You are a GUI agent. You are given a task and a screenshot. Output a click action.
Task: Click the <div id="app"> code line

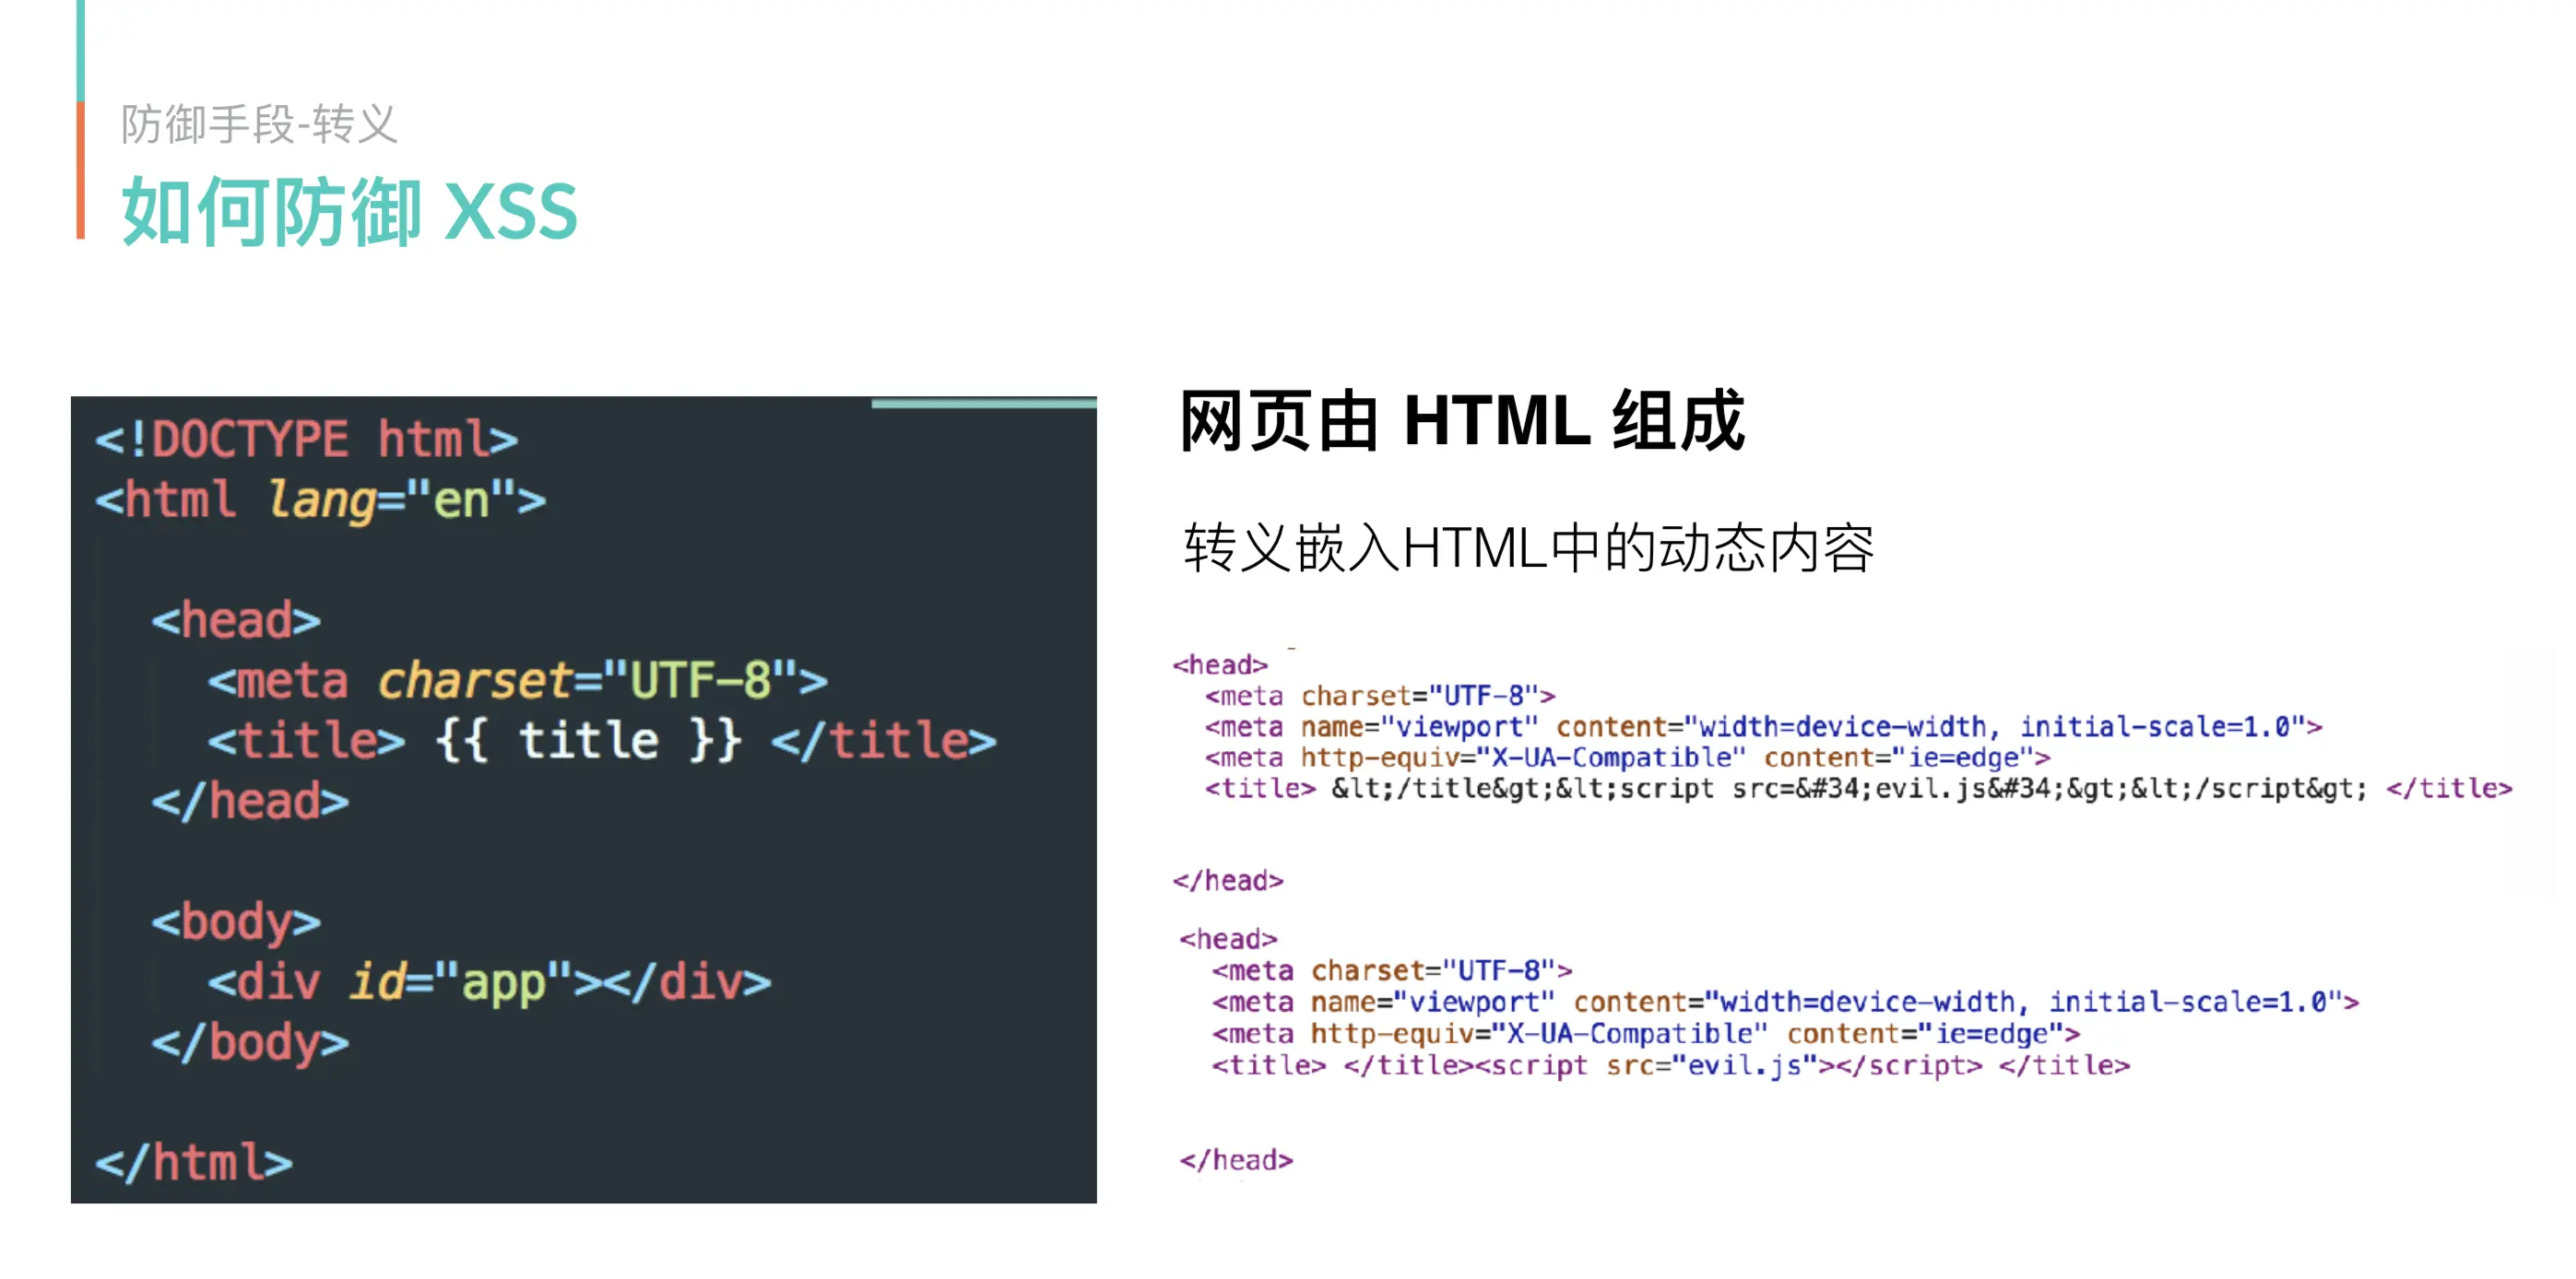coord(488,982)
